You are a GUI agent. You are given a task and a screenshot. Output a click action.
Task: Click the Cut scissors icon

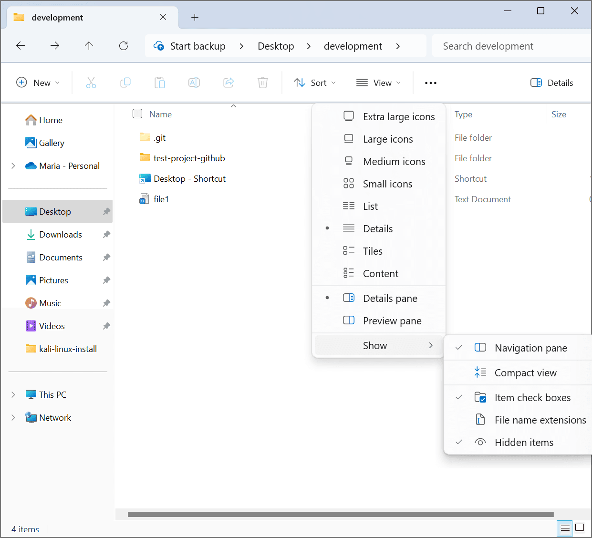(x=91, y=83)
